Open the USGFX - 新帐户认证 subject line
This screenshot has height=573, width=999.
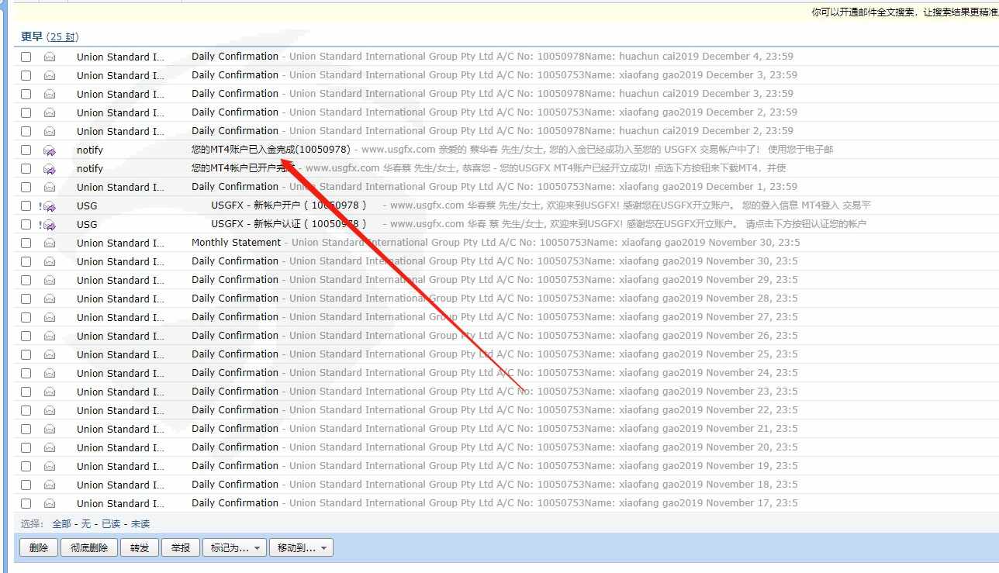click(x=289, y=224)
